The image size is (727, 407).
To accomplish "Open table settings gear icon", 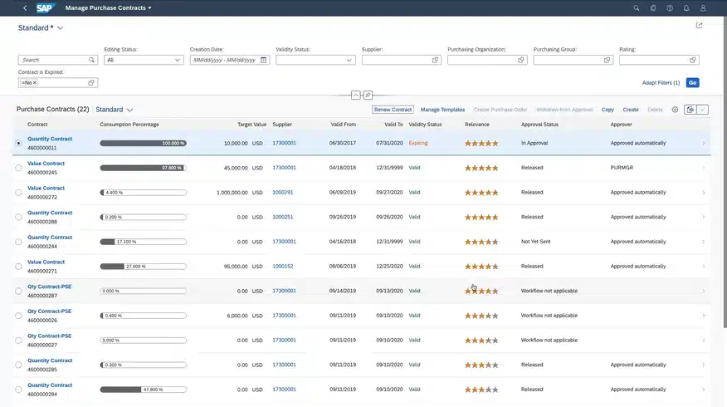I will 675,110.
